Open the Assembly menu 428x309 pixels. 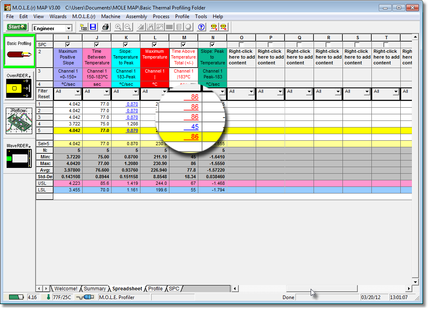click(136, 17)
